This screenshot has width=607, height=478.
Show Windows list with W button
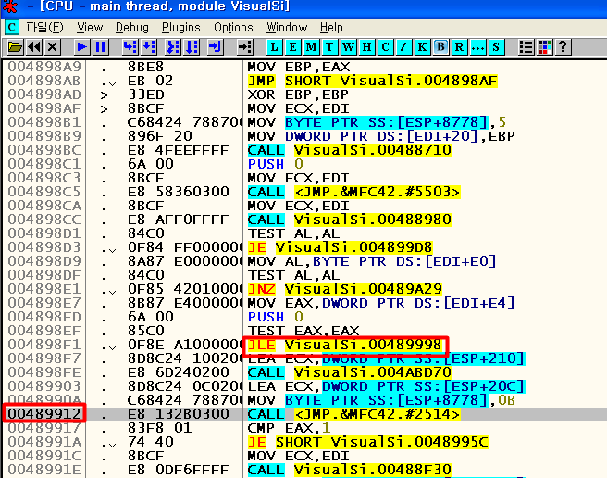point(348,47)
